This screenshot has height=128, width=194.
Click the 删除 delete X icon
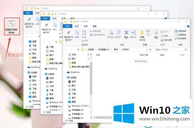126,33
